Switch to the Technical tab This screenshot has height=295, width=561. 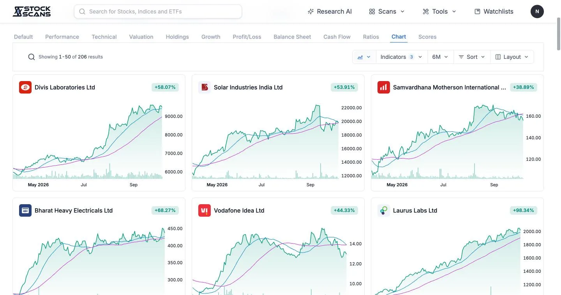point(104,37)
